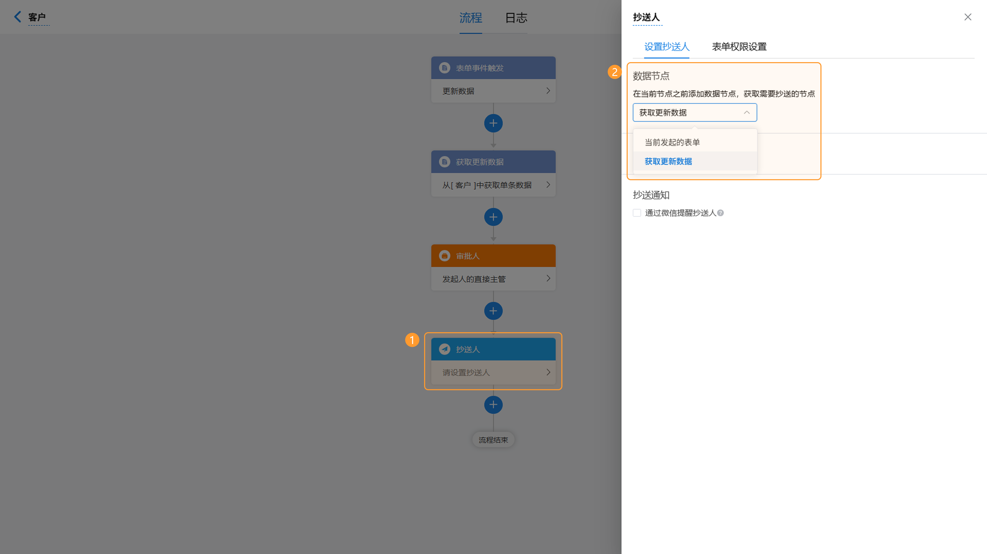Open the 从[ 客户 ]中获取单条数据 row

pyautogui.click(x=493, y=185)
